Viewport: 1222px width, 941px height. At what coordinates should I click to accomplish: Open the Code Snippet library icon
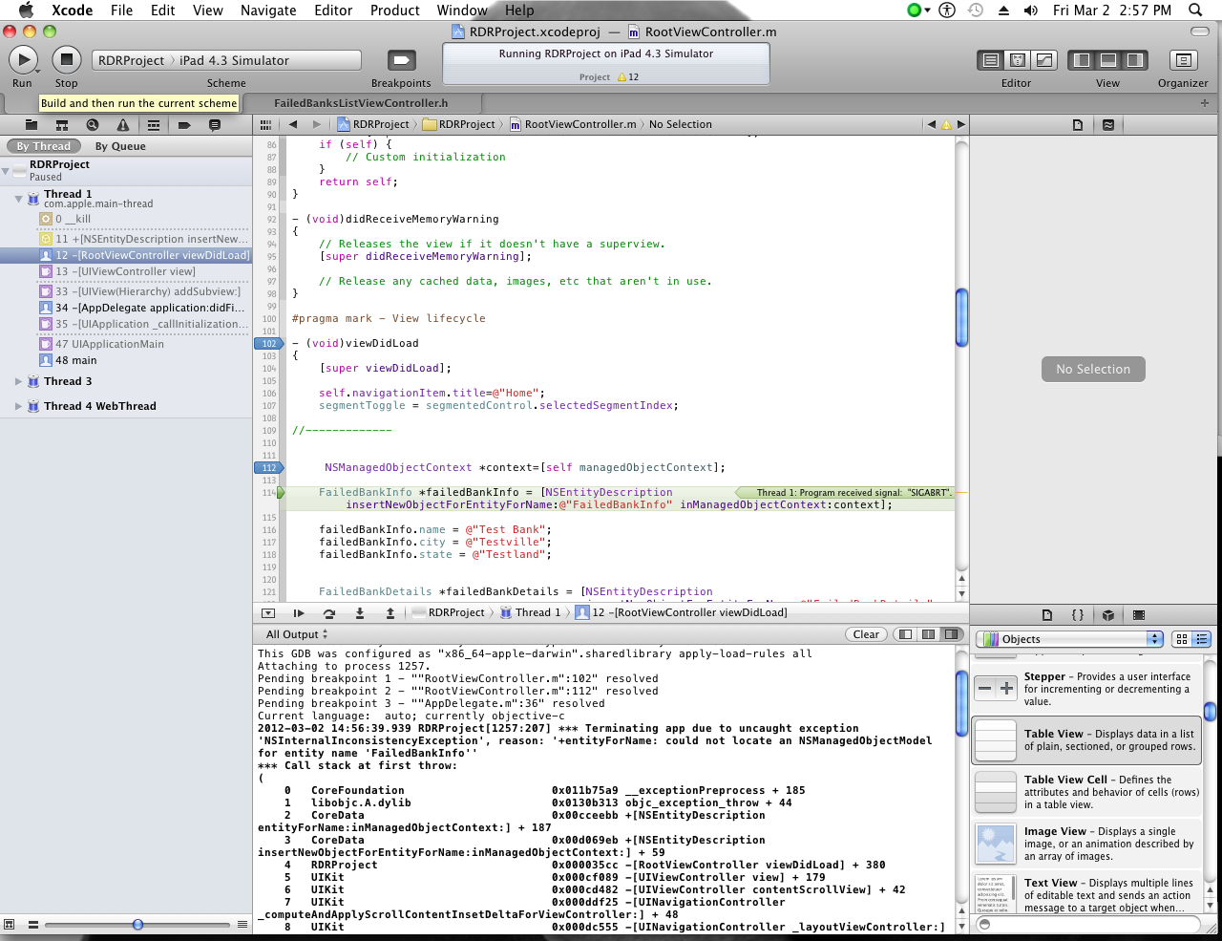click(1078, 615)
